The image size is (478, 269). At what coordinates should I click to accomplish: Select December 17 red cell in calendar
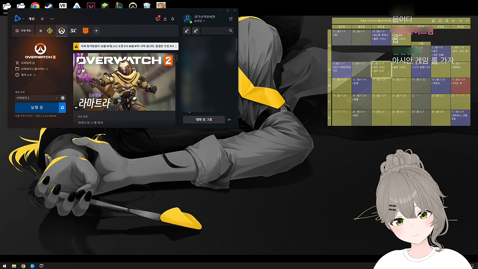pyautogui.click(x=460, y=85)
